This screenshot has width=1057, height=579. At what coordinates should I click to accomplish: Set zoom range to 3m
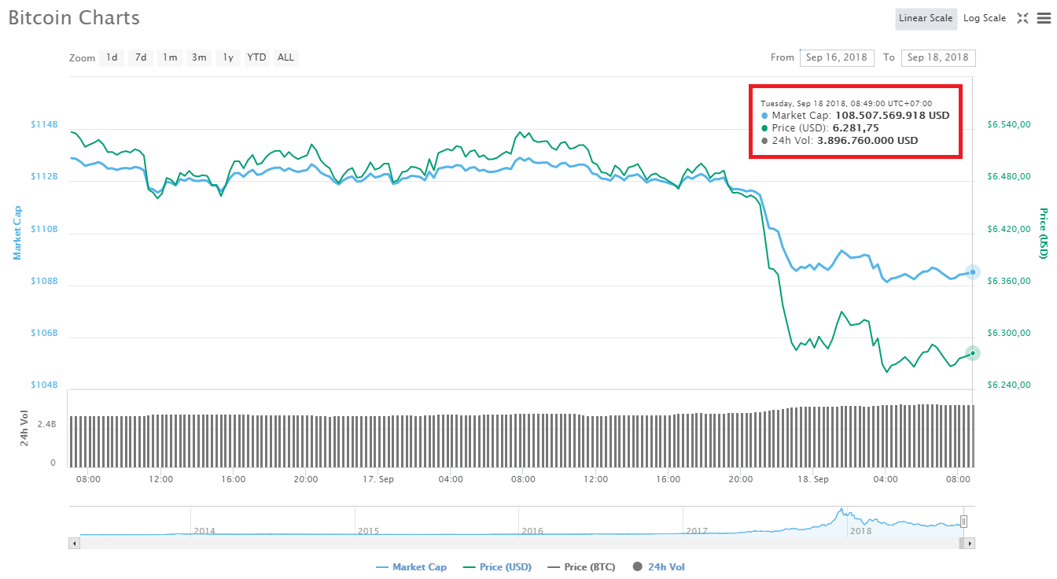(199, 57)
